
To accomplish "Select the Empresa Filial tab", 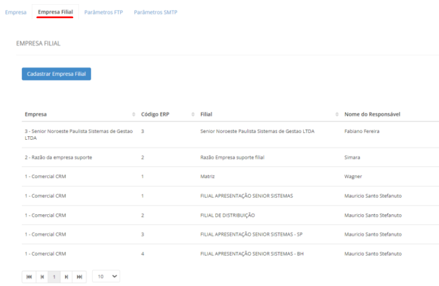I will (56, 12).
